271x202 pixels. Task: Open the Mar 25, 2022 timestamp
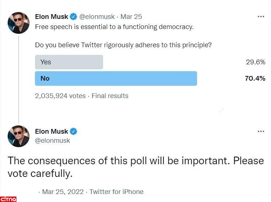point(63,191)
